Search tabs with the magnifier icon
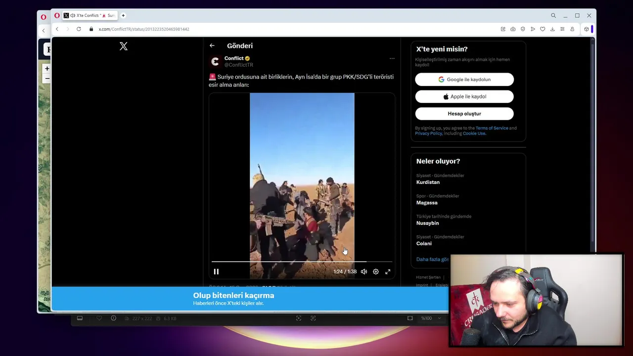Image resolution: width=633 pixels, height=356 pixels. pyautogui.click(x=553, y=15)
